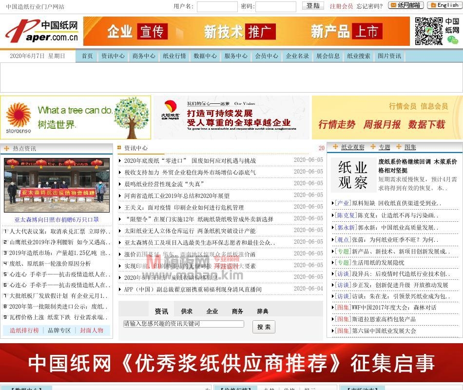
Task: Click the 登陆 login button
Action: [313, 6]
